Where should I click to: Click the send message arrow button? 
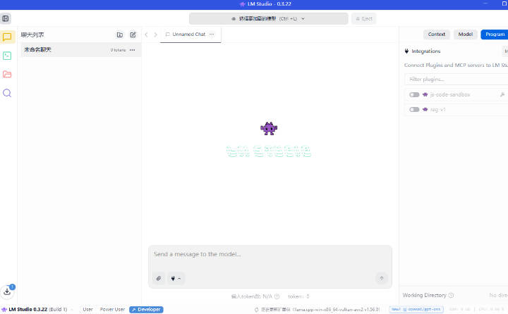coord(382,278)
